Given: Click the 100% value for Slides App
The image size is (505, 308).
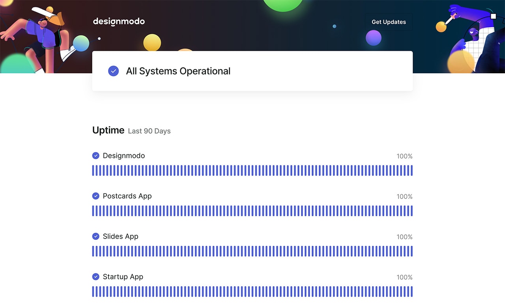Looking at the screenshot, I should 404,237.
